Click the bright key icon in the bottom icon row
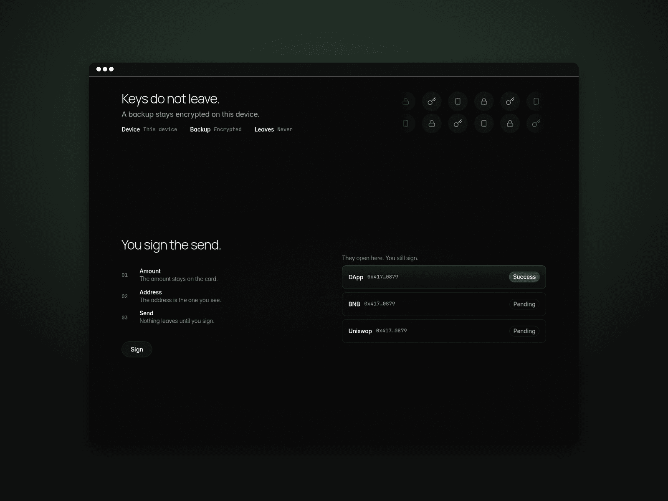The width and height of the screenshot is (668, 501). (x=458, y=124)
